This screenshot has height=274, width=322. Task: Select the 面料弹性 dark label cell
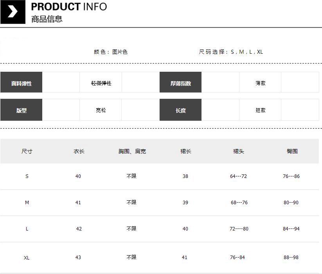pyautogui.click(x=22, y=83)
